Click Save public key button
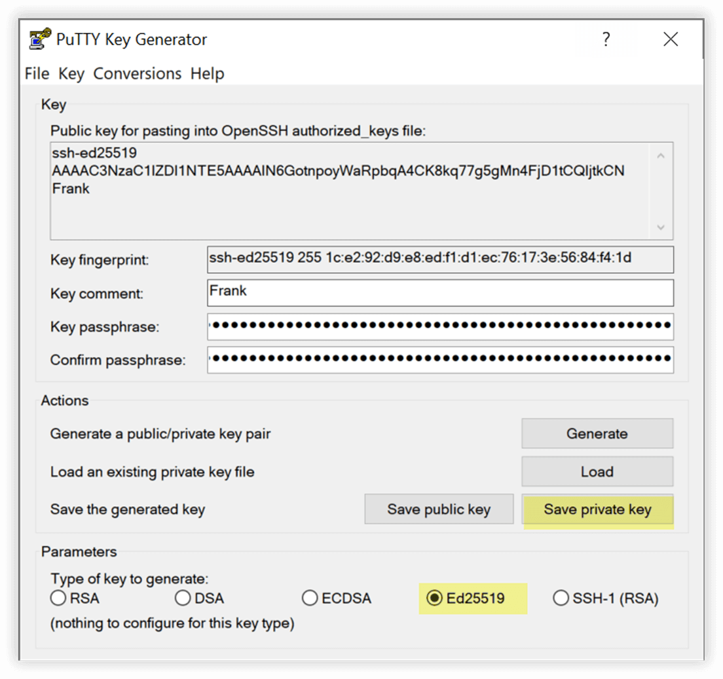This screenshot has height=679, width=723. pos(439,509)
